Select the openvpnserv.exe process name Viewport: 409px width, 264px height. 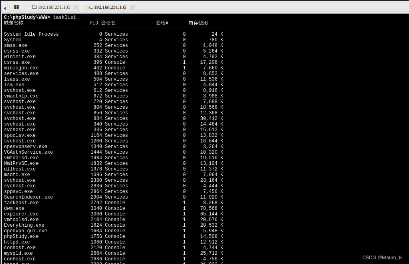point(26,146)
